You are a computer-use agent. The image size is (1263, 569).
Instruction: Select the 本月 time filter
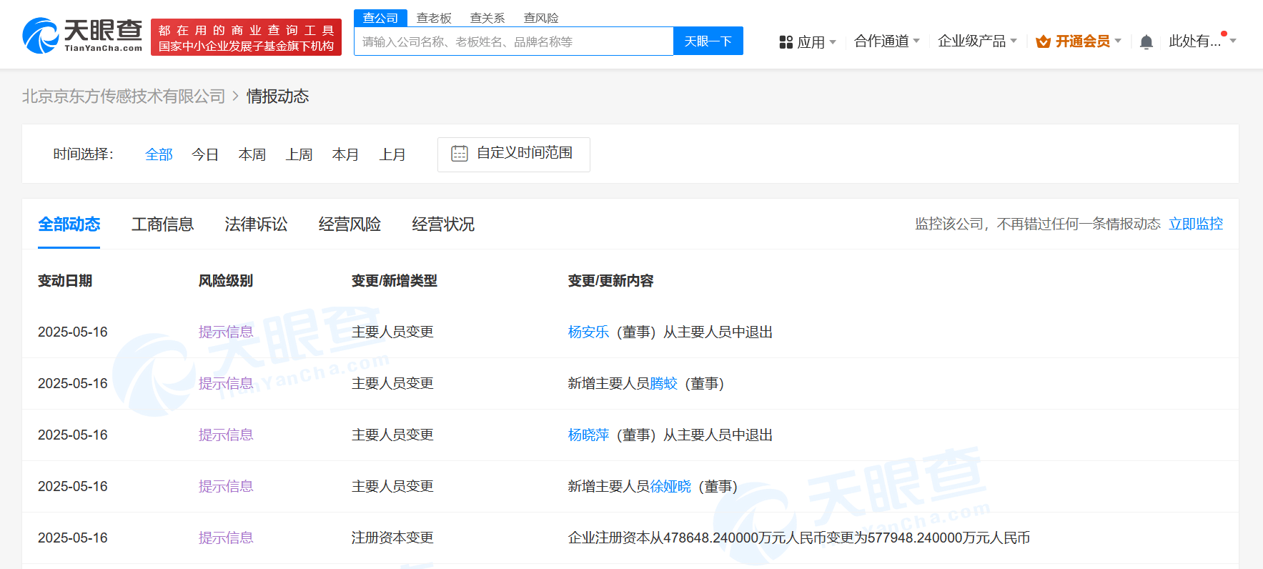coord(346,154)
